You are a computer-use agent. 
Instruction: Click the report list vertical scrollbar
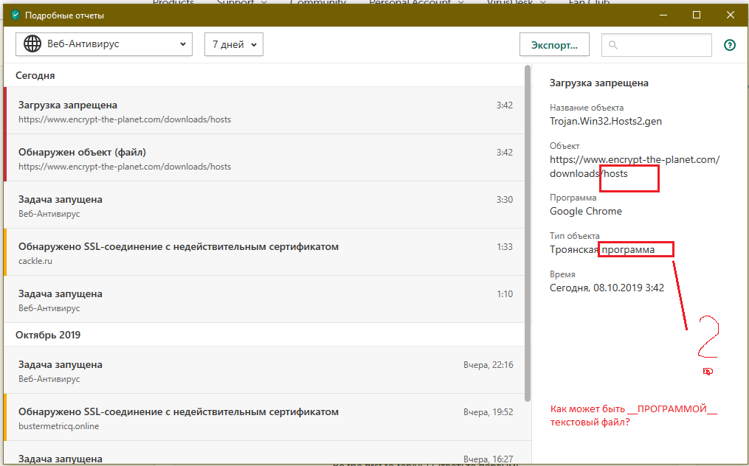coord(527,221)
